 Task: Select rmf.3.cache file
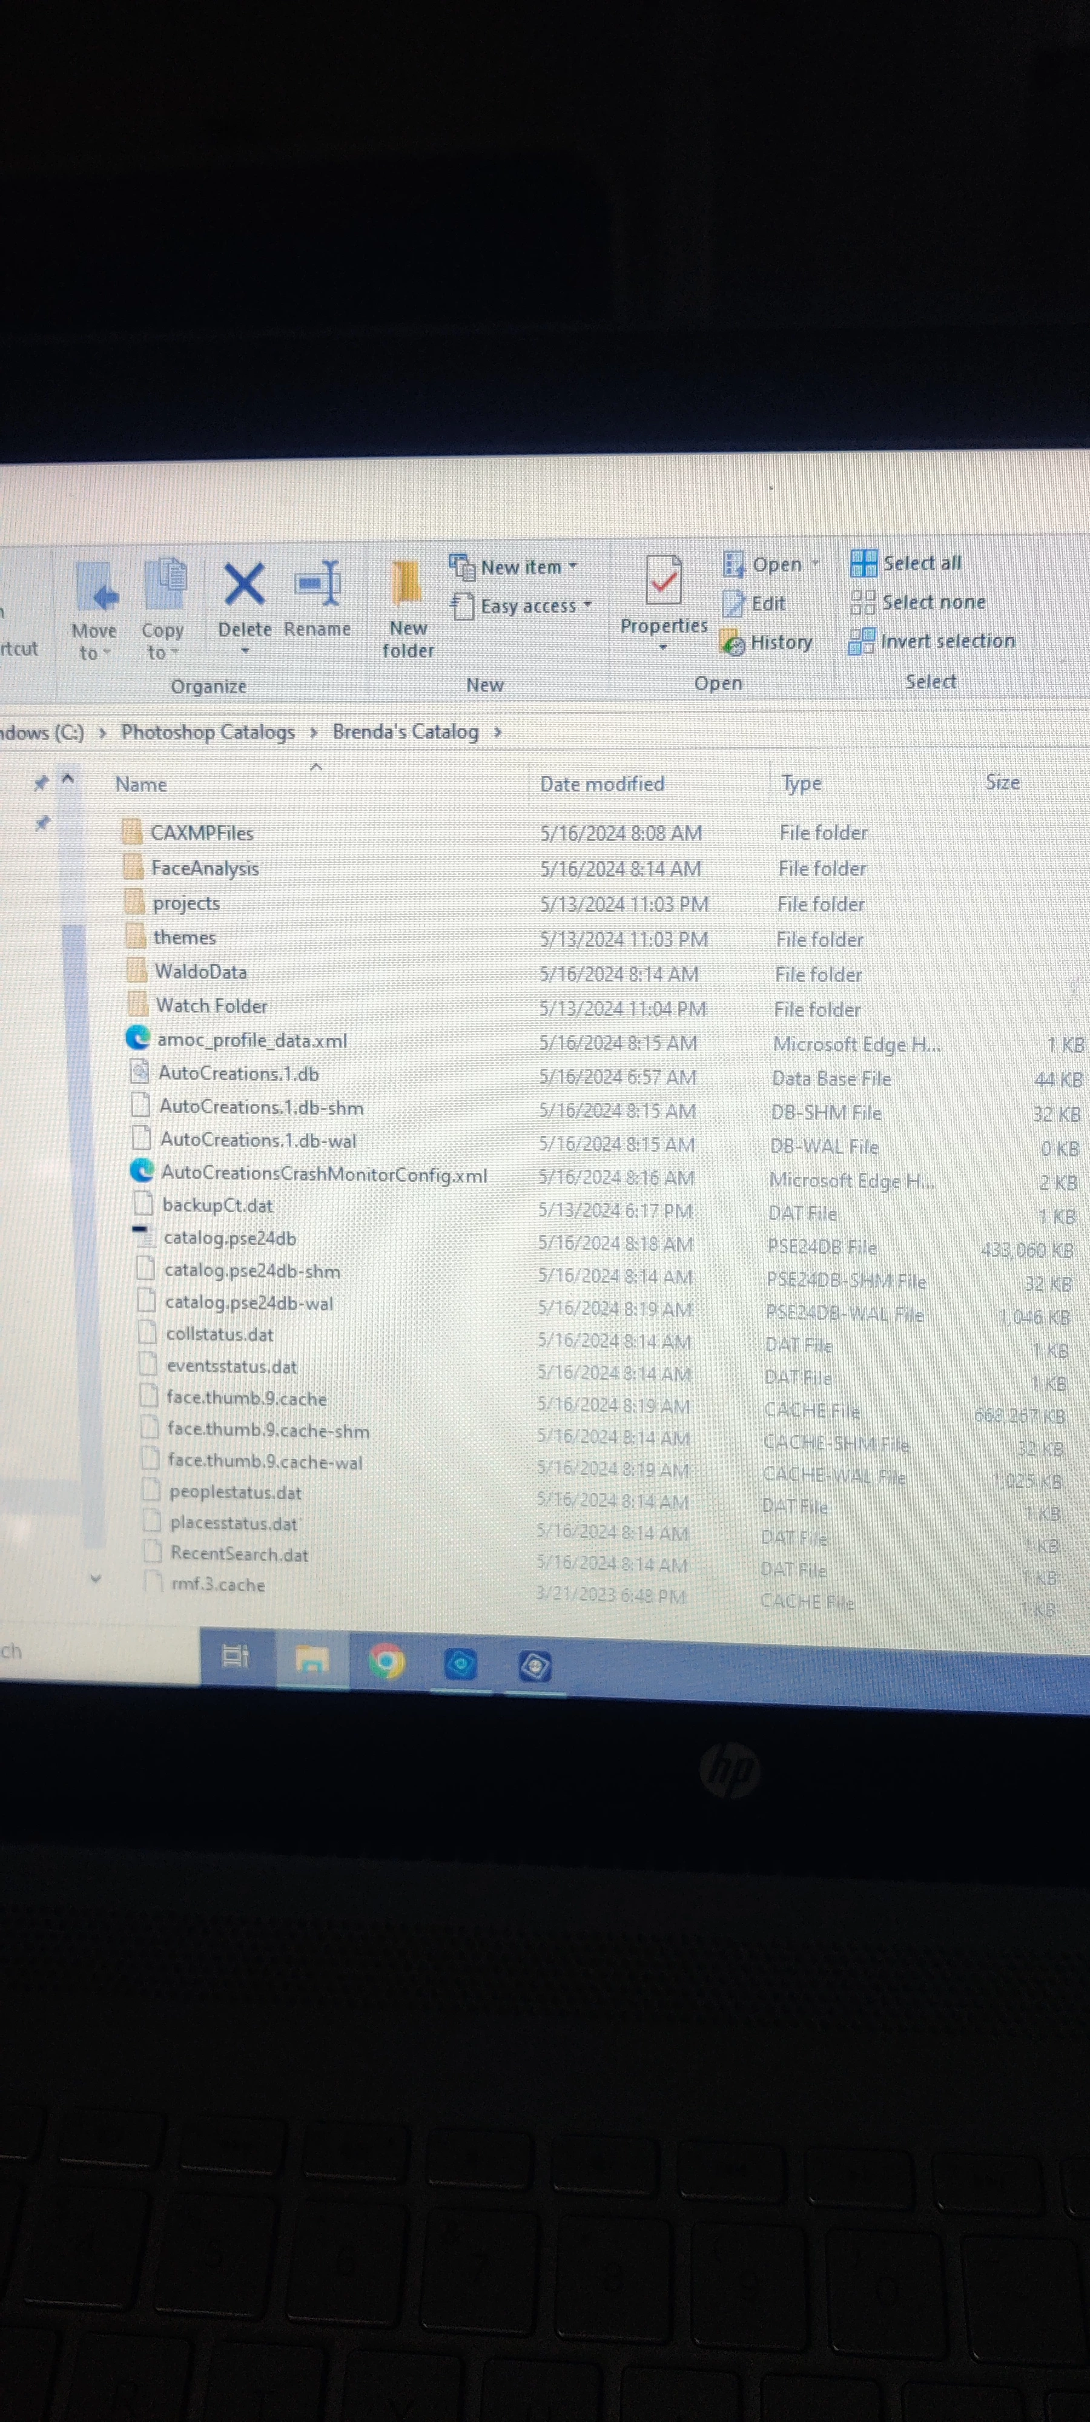point(218,1584)
